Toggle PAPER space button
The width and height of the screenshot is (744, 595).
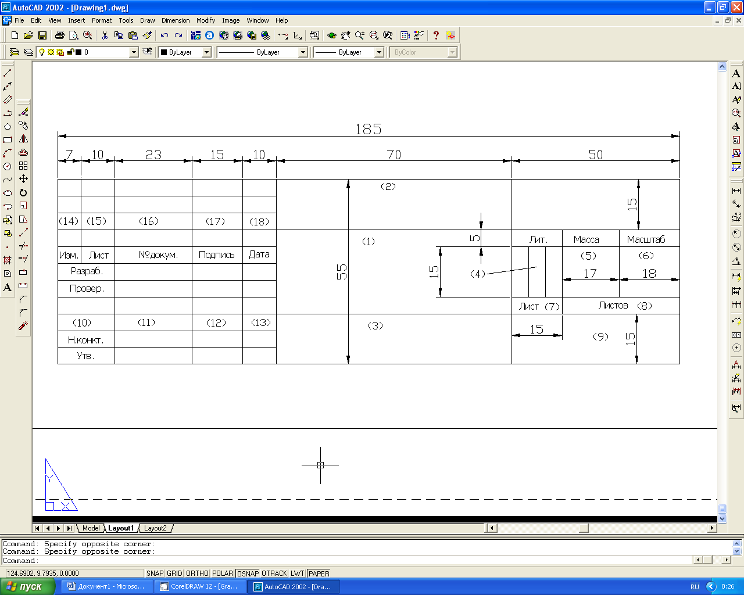point(319,574)
